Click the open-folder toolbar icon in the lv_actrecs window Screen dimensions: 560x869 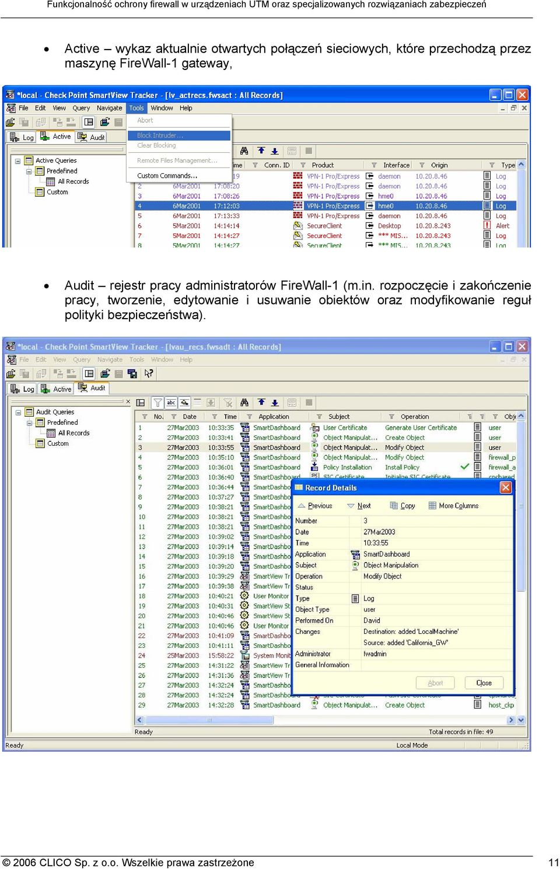10,122
